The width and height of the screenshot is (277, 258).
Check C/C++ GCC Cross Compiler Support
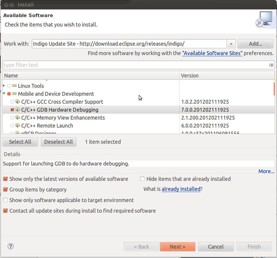click(x=12, y=102)
